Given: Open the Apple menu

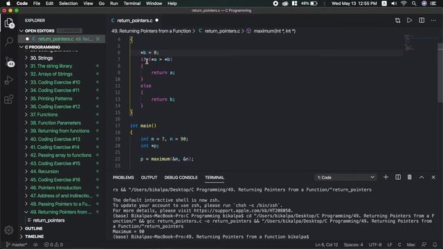Looking at the screenshot, I should 8,3.
